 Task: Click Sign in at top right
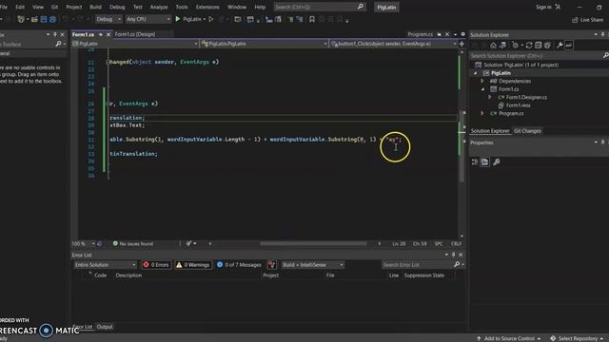543,7
